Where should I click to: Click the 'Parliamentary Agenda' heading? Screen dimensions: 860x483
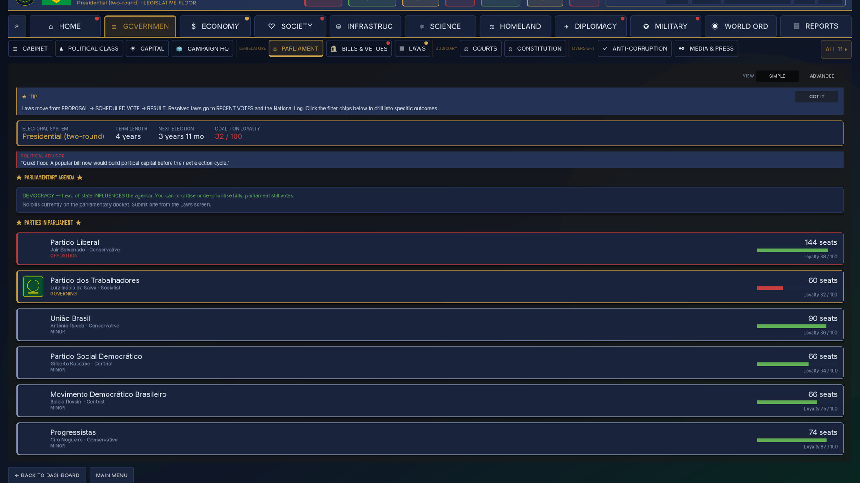pos(49,178)
